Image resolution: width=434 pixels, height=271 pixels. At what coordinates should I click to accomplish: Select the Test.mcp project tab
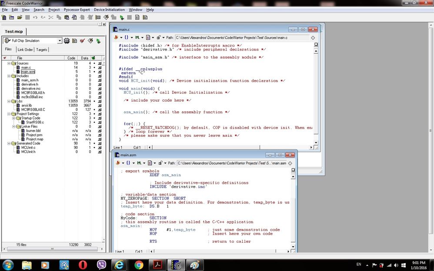pyautogui.click(x=14, y=32)
